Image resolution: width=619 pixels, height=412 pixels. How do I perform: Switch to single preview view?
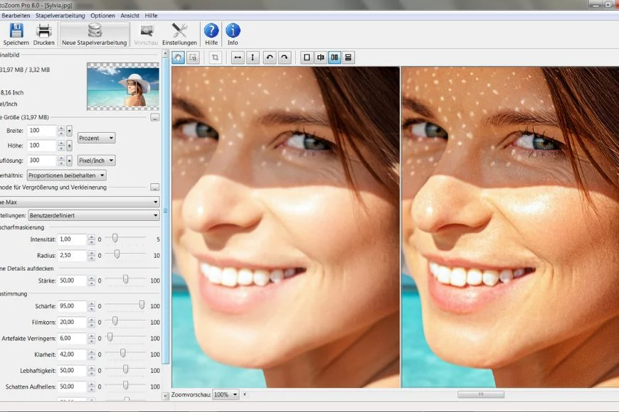pos(307,58)
